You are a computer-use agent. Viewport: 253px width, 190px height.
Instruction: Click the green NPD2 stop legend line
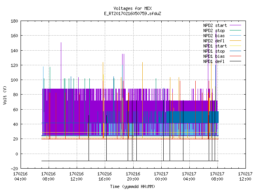coord(235,30)
